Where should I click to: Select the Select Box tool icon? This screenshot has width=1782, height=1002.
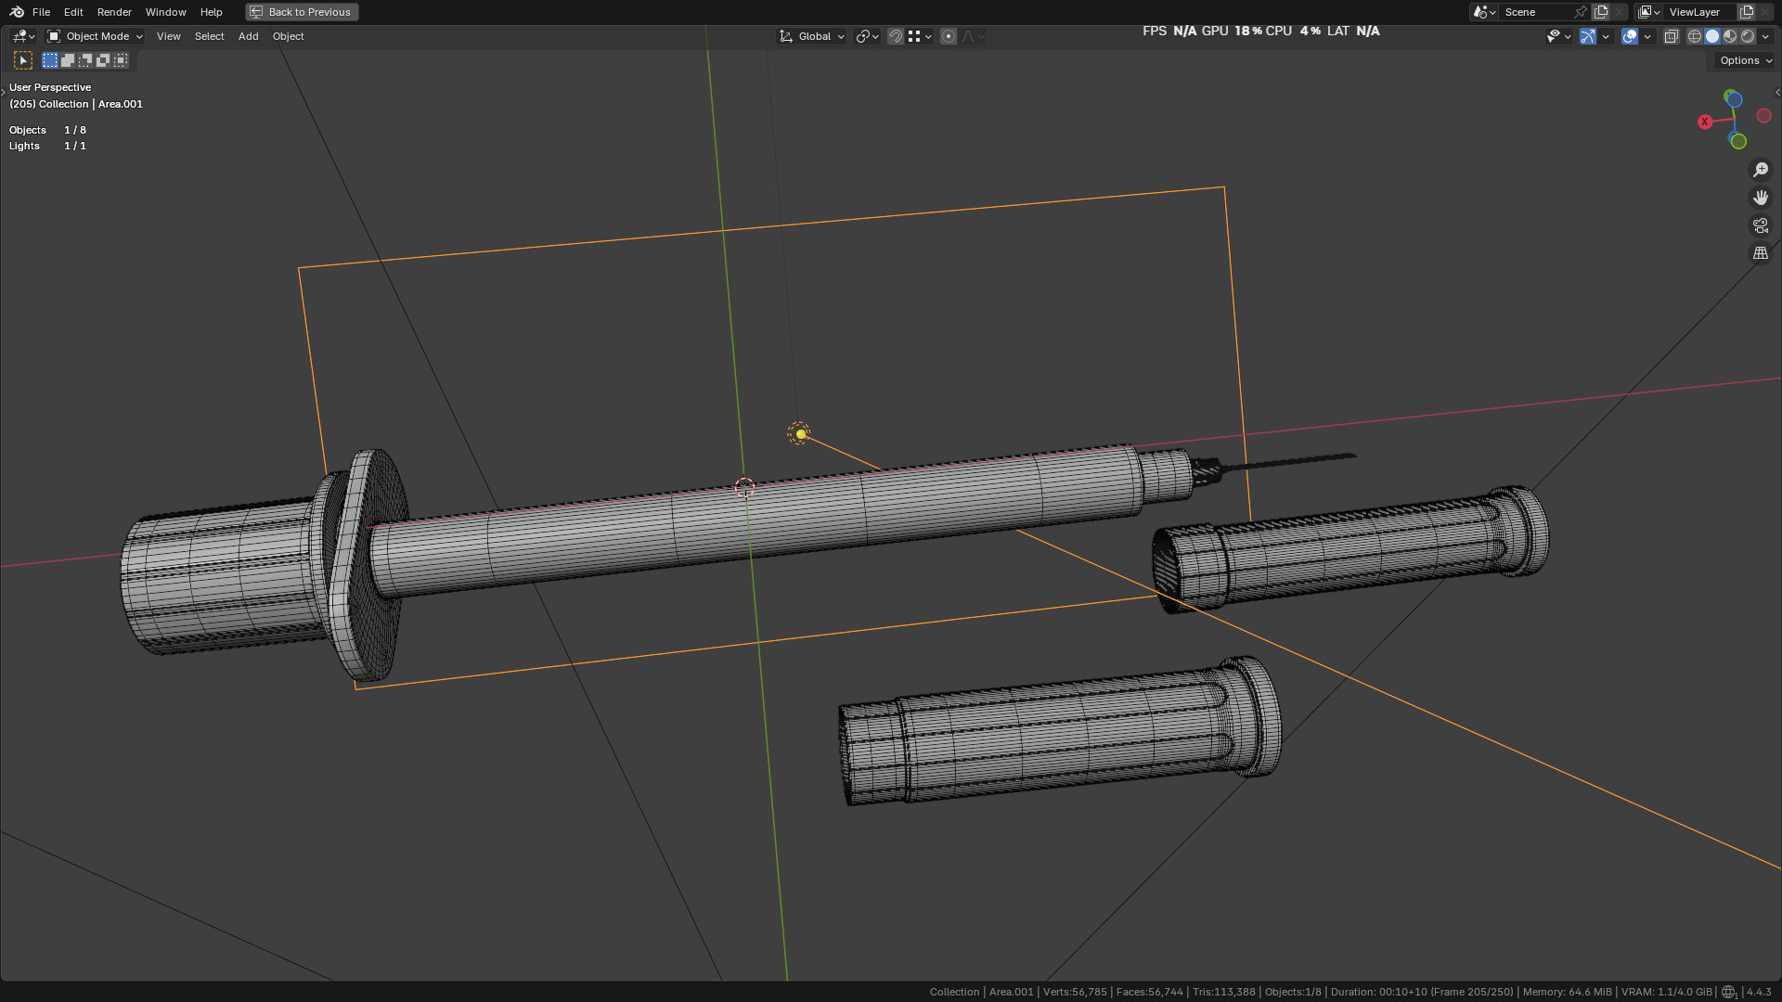(23, 60)
